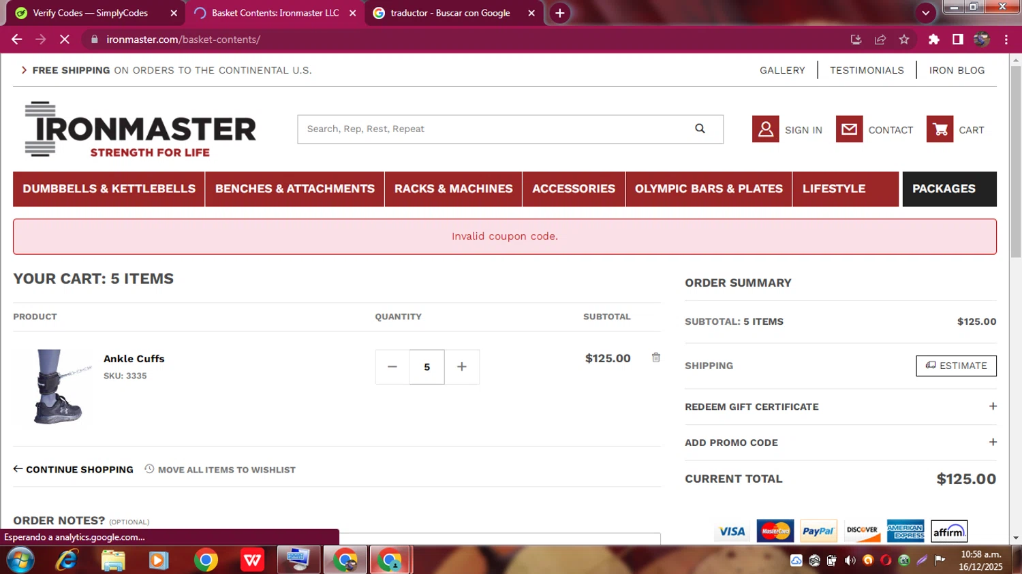Open Iron Blog link

(x=957, y=70)
